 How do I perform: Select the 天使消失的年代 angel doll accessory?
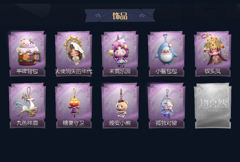point(74,54)
